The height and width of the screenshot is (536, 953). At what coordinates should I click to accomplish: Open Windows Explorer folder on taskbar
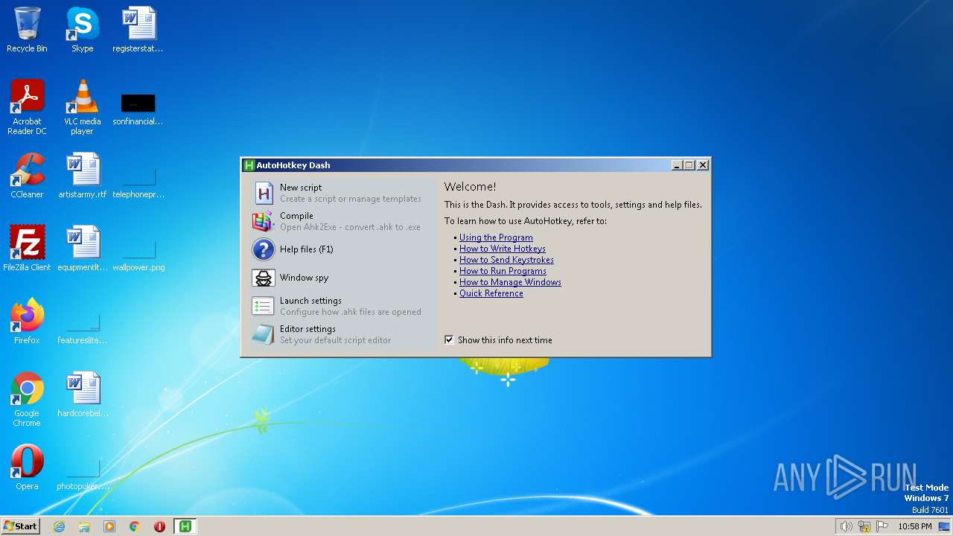pos(84,526)
